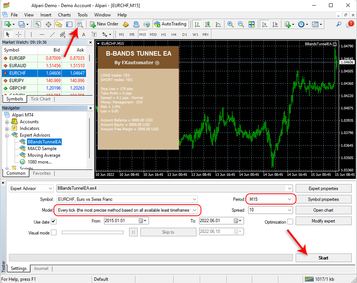Open the Signals broadcast icon
Image resolution: width=357 pixels, height=283 pixels.
pos(147,24)
